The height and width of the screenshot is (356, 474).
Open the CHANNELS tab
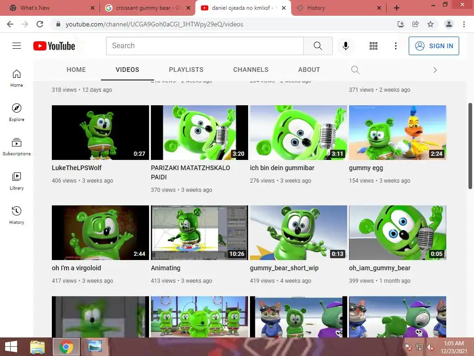250,70
